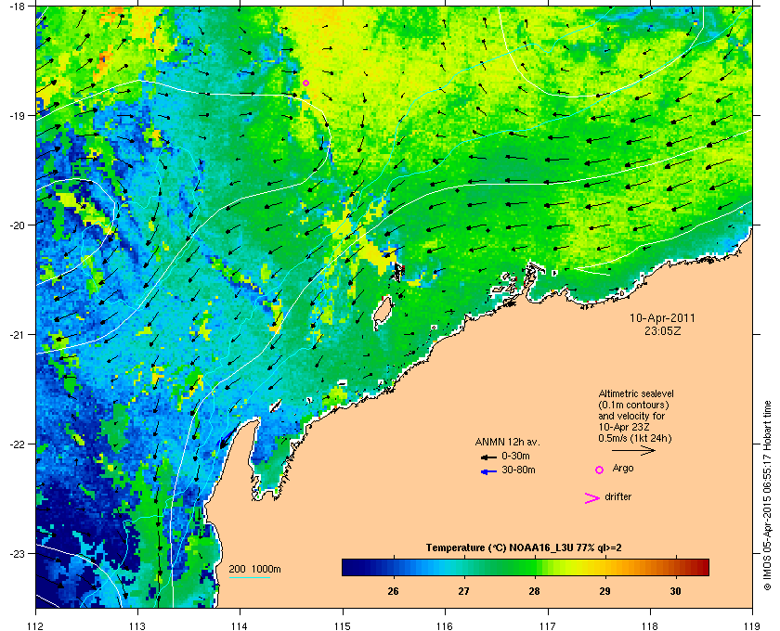
Task: Click the latitude axis label -20
Action: 18,225
